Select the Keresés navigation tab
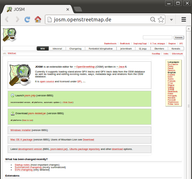192x179 pixels. [x=176, y=48]
